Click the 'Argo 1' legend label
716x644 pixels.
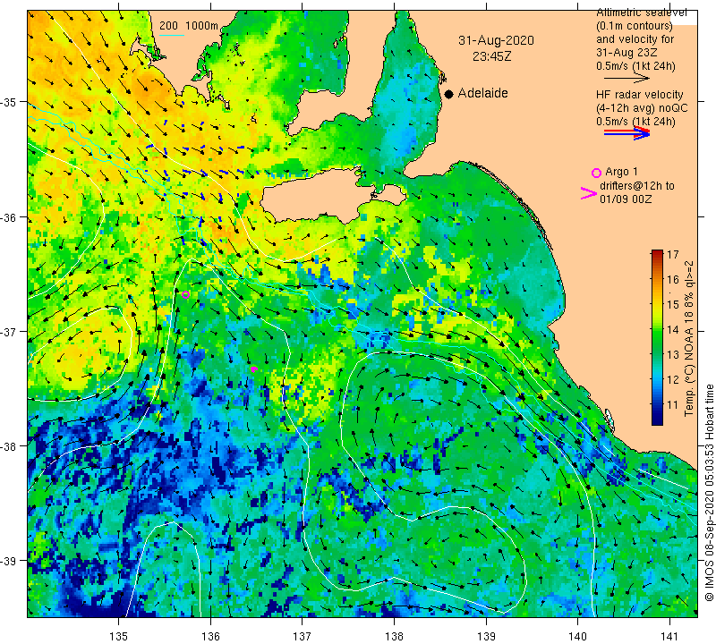[x=621, y=172]
